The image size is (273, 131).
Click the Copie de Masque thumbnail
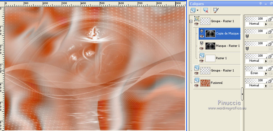[210, 34]
